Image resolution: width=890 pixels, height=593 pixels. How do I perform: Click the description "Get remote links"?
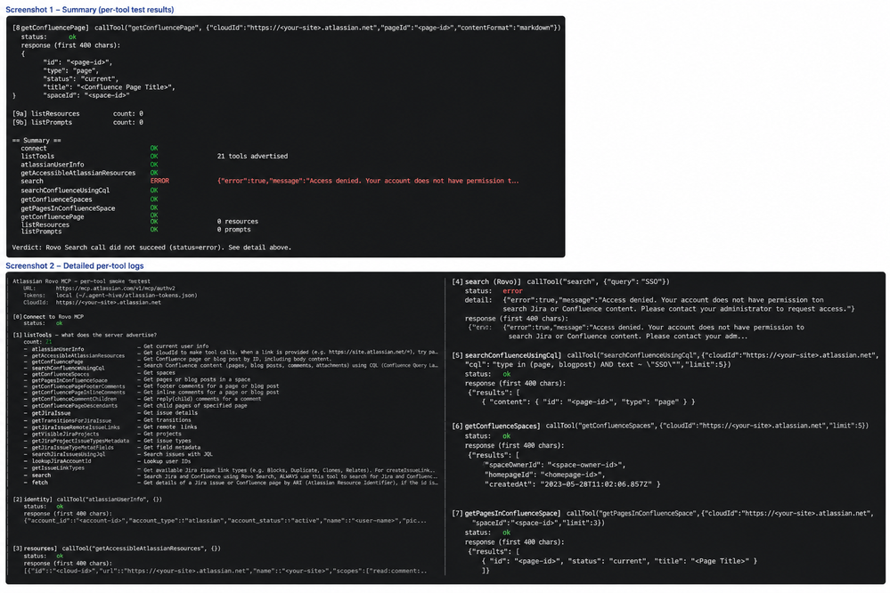tap(169, 426)
